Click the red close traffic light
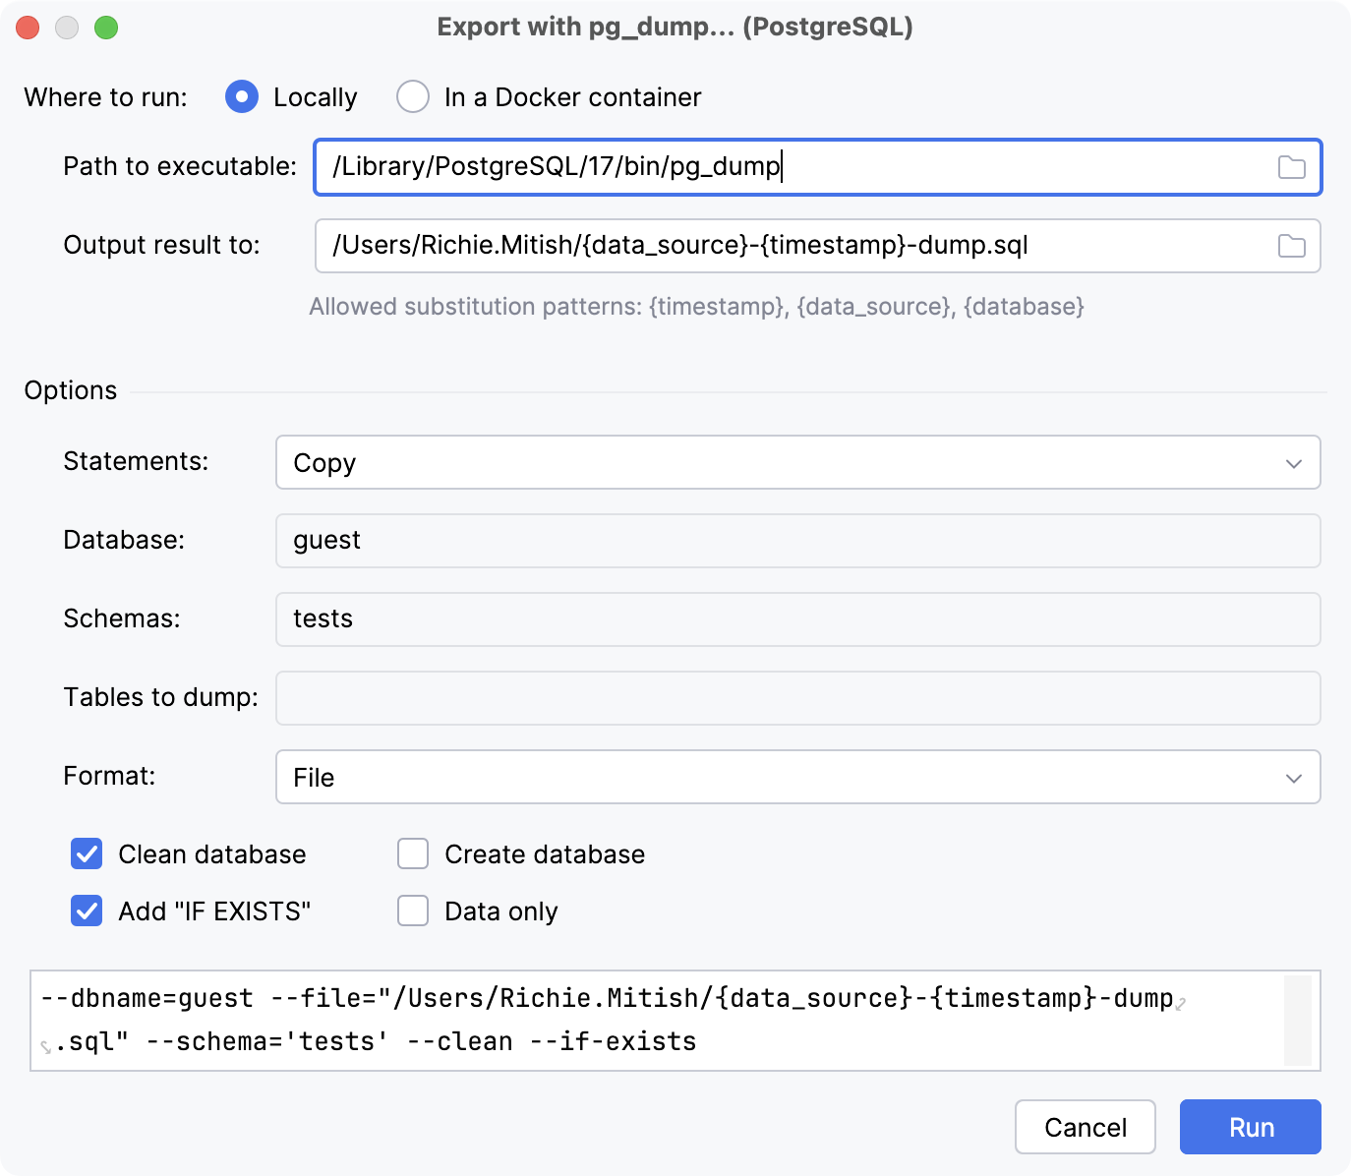This screenshot has height=1176, width=1351. [28, 28]
